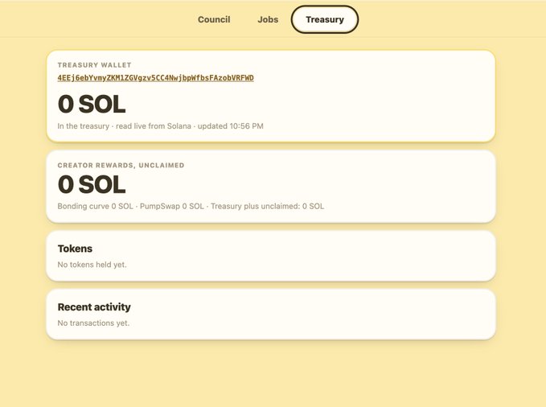
Task: Open the treasury wallet address link
Action: (x=156, y=78)
